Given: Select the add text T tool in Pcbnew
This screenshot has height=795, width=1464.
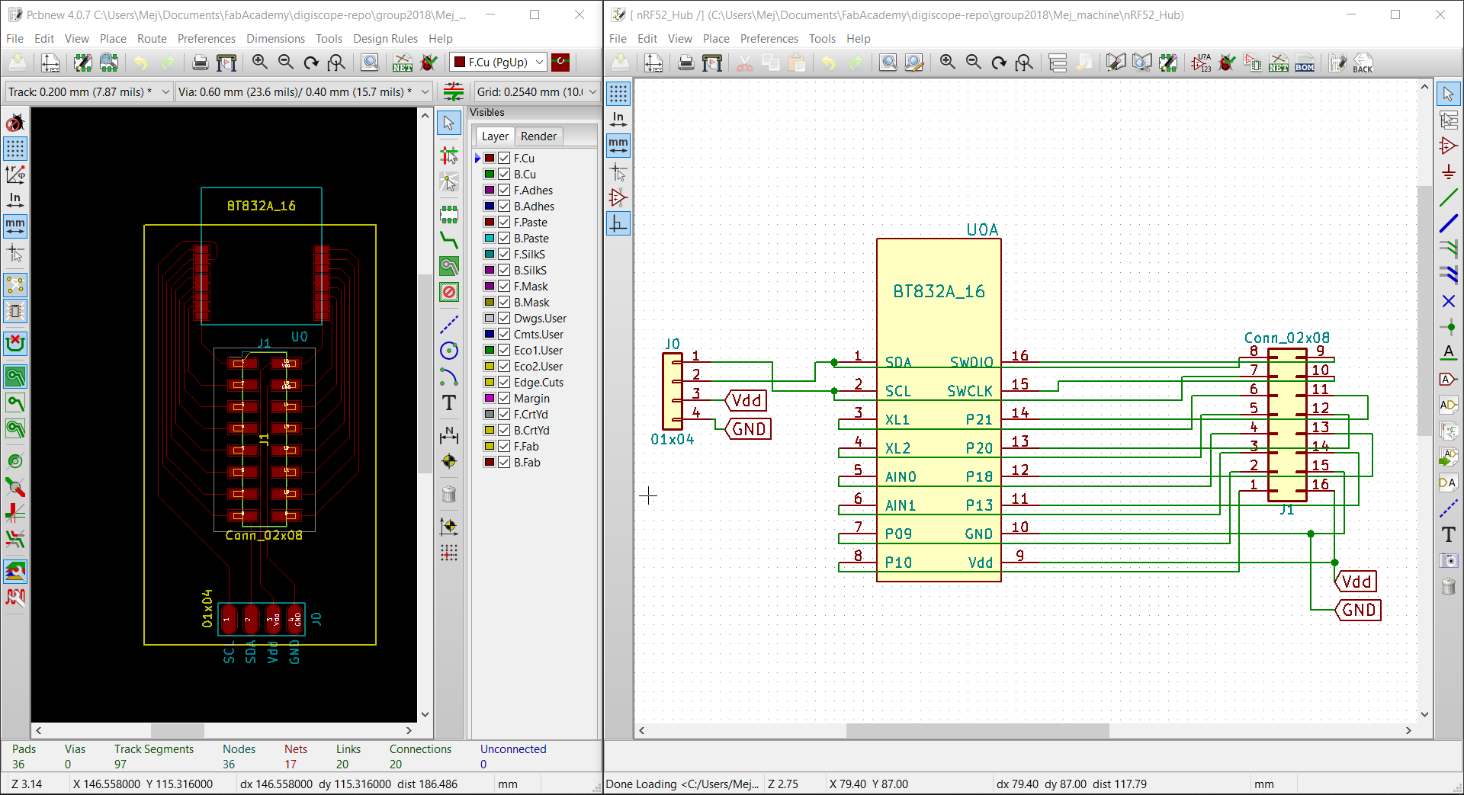Looking at the screenshot, I should click(x=449, y=402).
